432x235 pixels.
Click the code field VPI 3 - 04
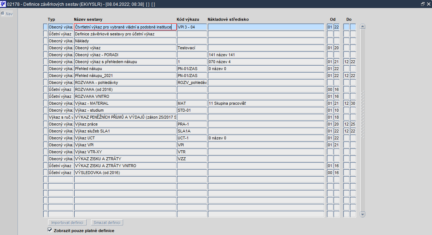pos(192,27)
